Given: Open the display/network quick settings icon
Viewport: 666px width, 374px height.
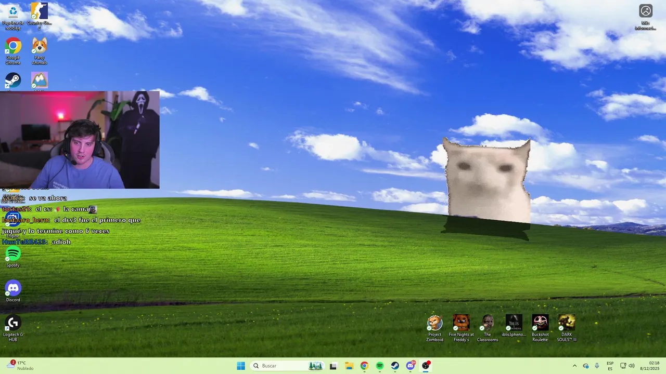Looking at the screenshot, I should [623, 366].
